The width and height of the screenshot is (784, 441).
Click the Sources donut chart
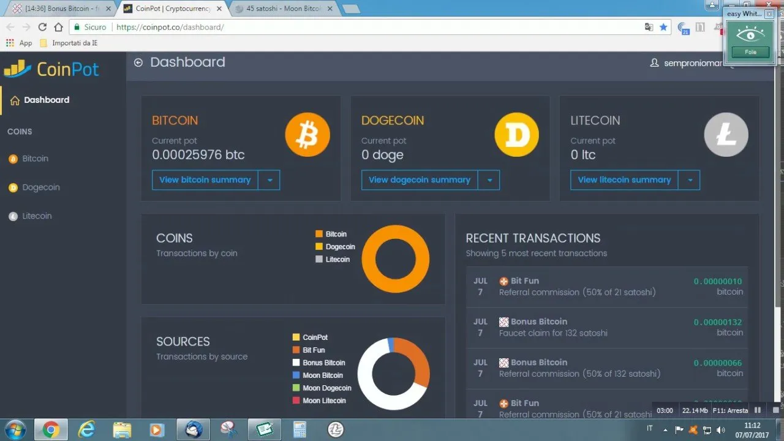(x=393, y=374)
